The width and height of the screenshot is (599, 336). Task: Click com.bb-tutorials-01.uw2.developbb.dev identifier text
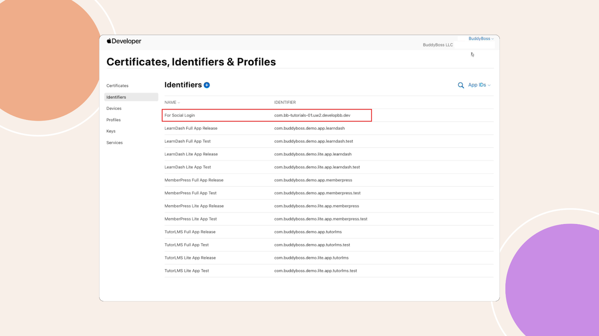click(x=312, y=115)
